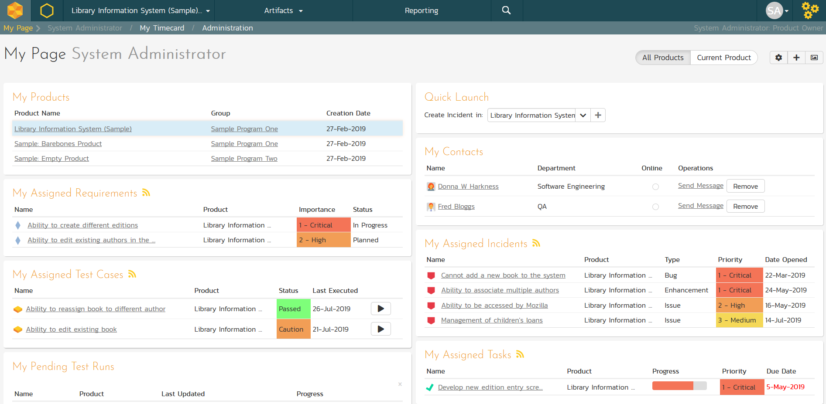Viewport: 826px width, 404px height.
Task: Click RSS icon next to My Assigned Incidents
Action: click(x=536, y=243)
